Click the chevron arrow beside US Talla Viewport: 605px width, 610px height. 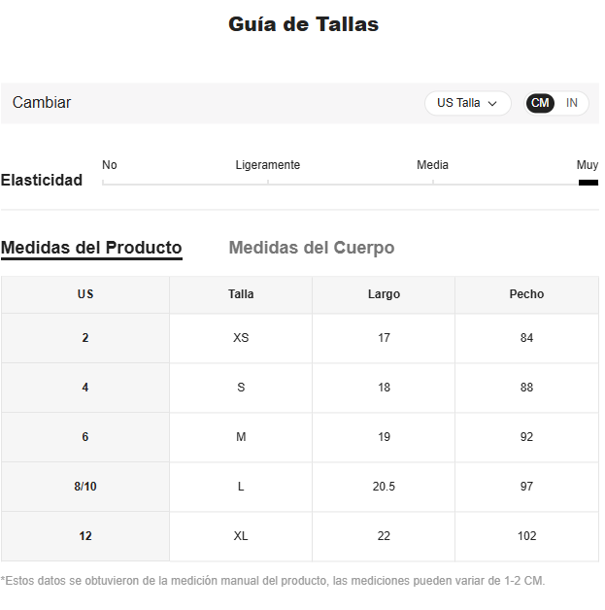pos(492,103)
